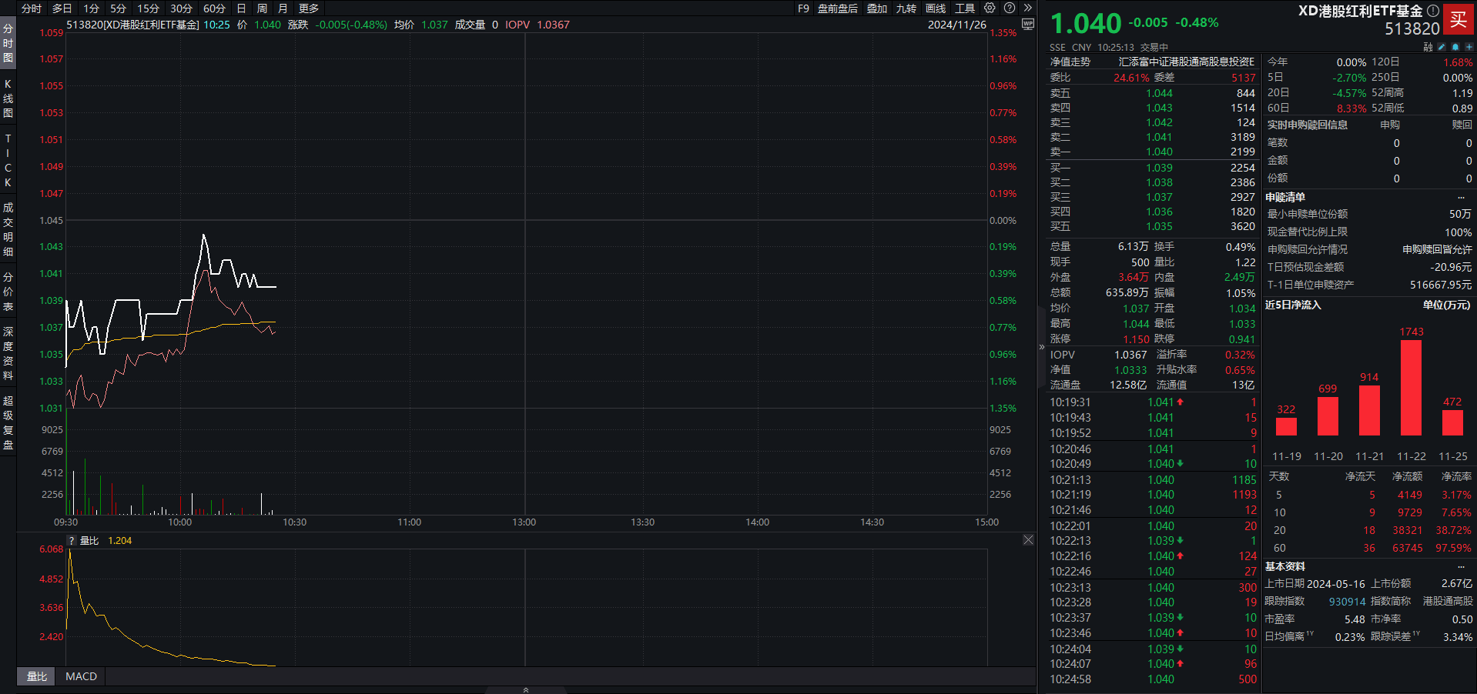Switch to the MACD indicator tab
The height and width of the screenshot is (694, 1477).
tap(81, 676)
